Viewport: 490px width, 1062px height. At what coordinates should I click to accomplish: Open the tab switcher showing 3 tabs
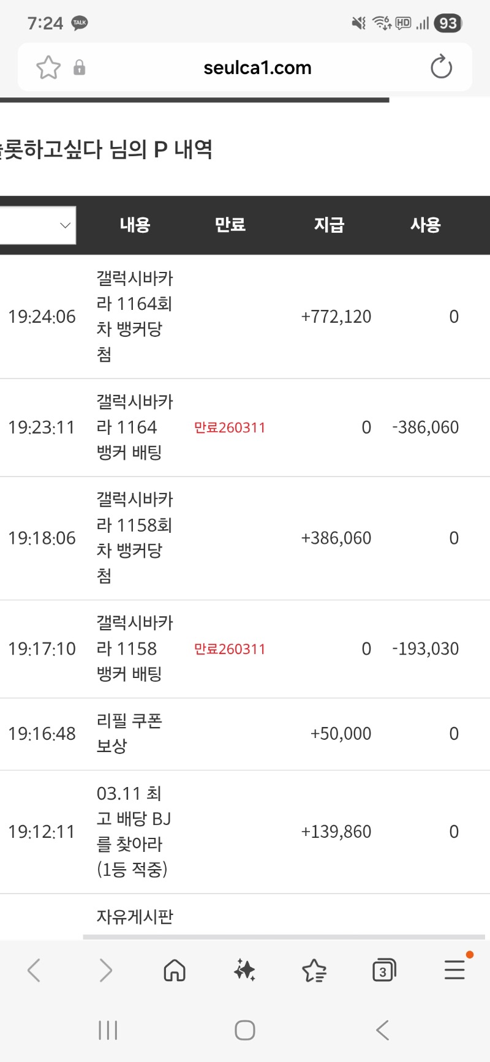point(384,970)
